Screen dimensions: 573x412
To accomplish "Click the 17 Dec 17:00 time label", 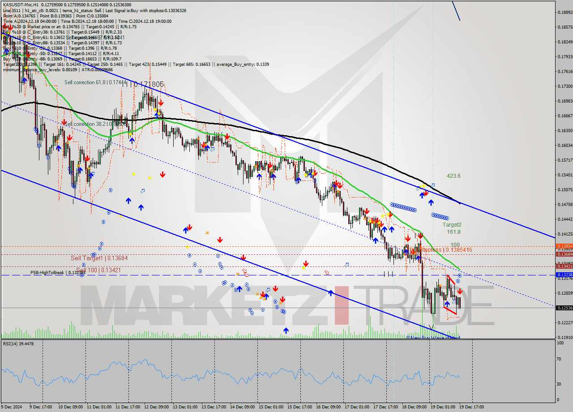I will pos(385,407).
